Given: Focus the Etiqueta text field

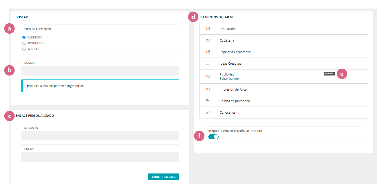Looking at the screenshot, I should coord(100,136).
